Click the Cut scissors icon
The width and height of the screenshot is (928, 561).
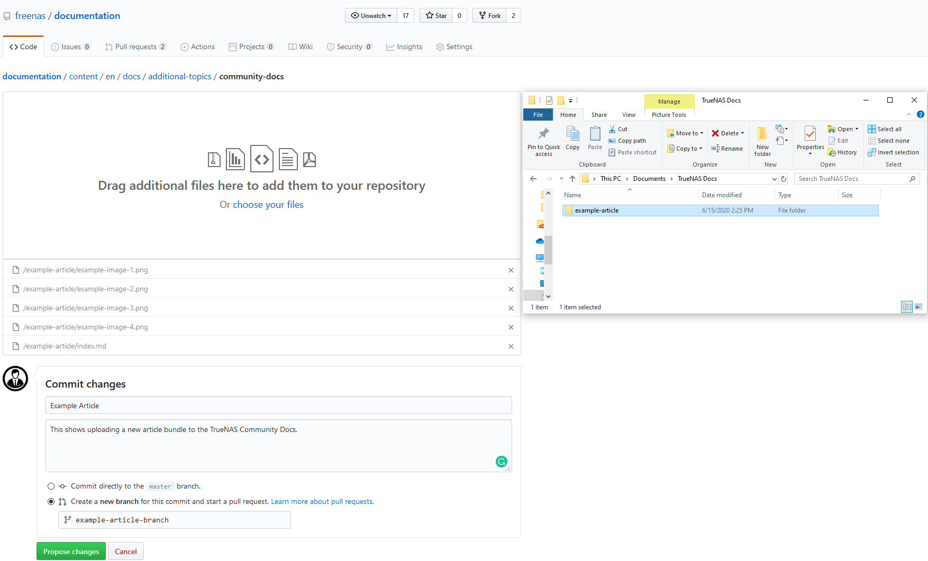(612, 129)
